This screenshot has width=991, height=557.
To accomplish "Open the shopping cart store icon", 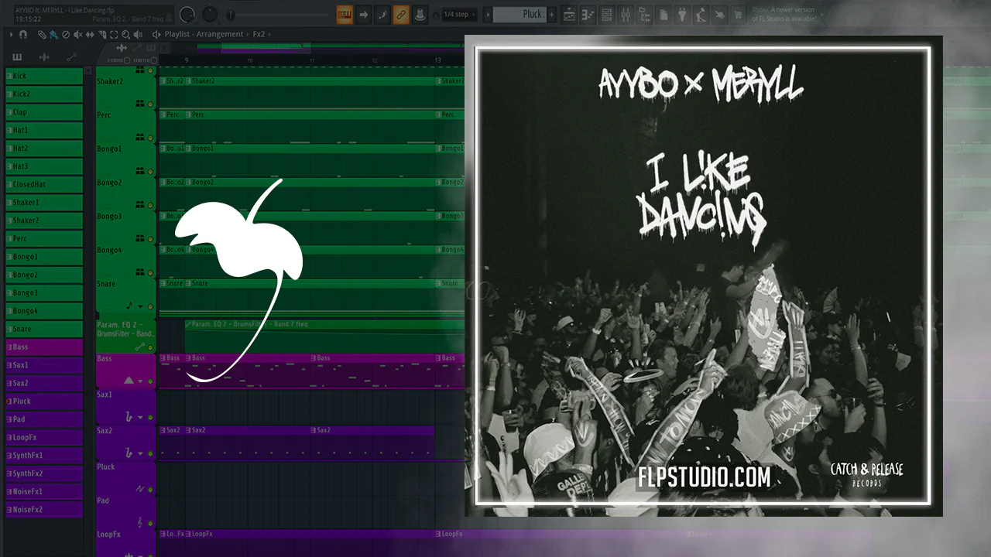I will (x=738, y=14).
